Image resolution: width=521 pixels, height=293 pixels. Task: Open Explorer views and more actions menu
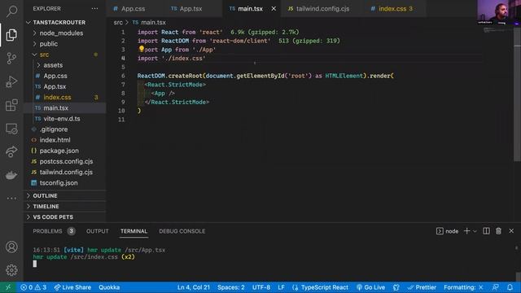tap(94, 9)
